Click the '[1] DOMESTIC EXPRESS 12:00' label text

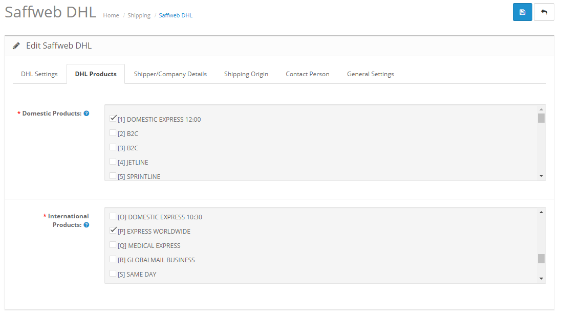click(x=159, y=119)
